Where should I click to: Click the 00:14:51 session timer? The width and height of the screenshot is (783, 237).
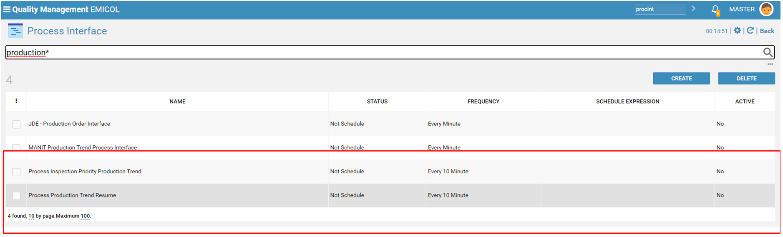pyautogui.click(x=716, y=31)
